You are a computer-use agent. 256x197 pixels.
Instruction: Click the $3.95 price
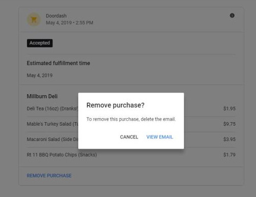[x=230, y=139]
